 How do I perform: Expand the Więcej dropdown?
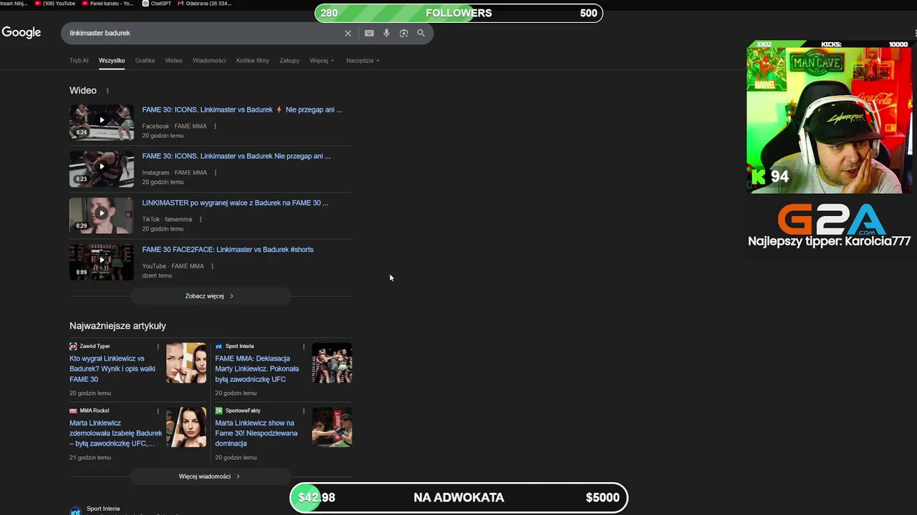(322, 60)
